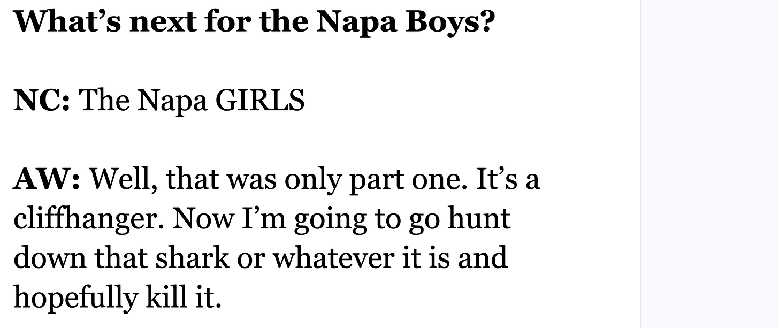Click the word "Well," after the AW label
Viewport: 779px width, 328px height.
(123, 180)
